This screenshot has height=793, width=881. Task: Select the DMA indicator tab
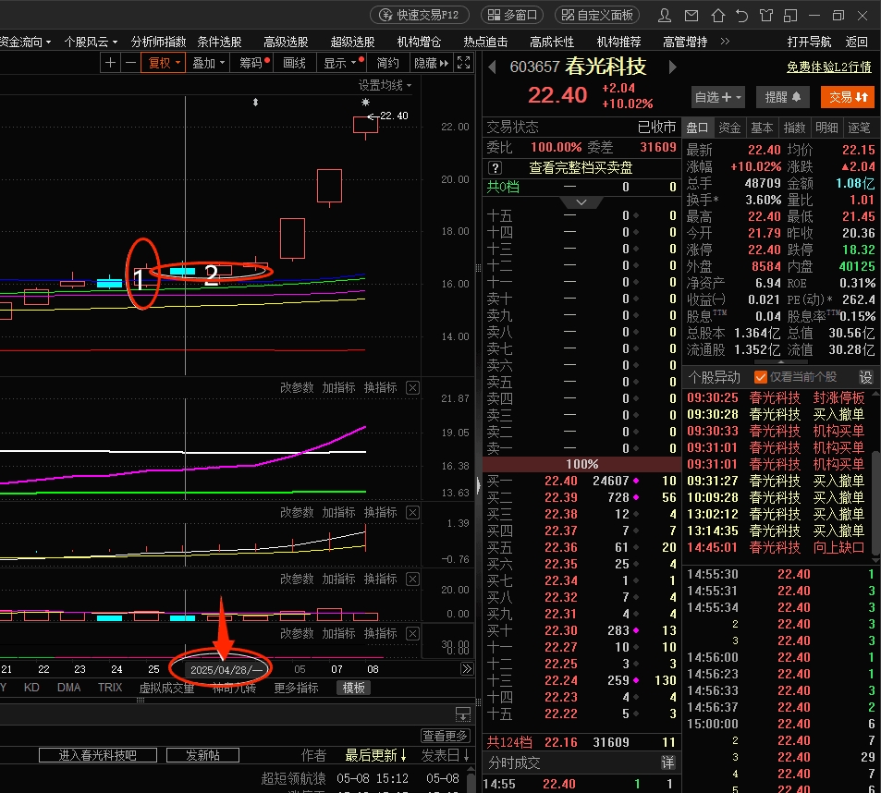tap(68, 688)
